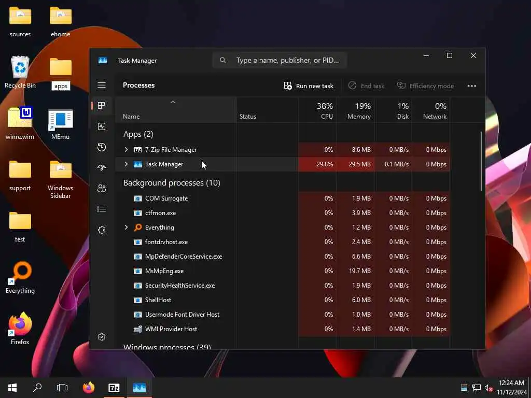Image resolution: width=531 pixels, height=398 pixels.
Task: Open Task Manager settings gear
Action: [x=102, y=337]
